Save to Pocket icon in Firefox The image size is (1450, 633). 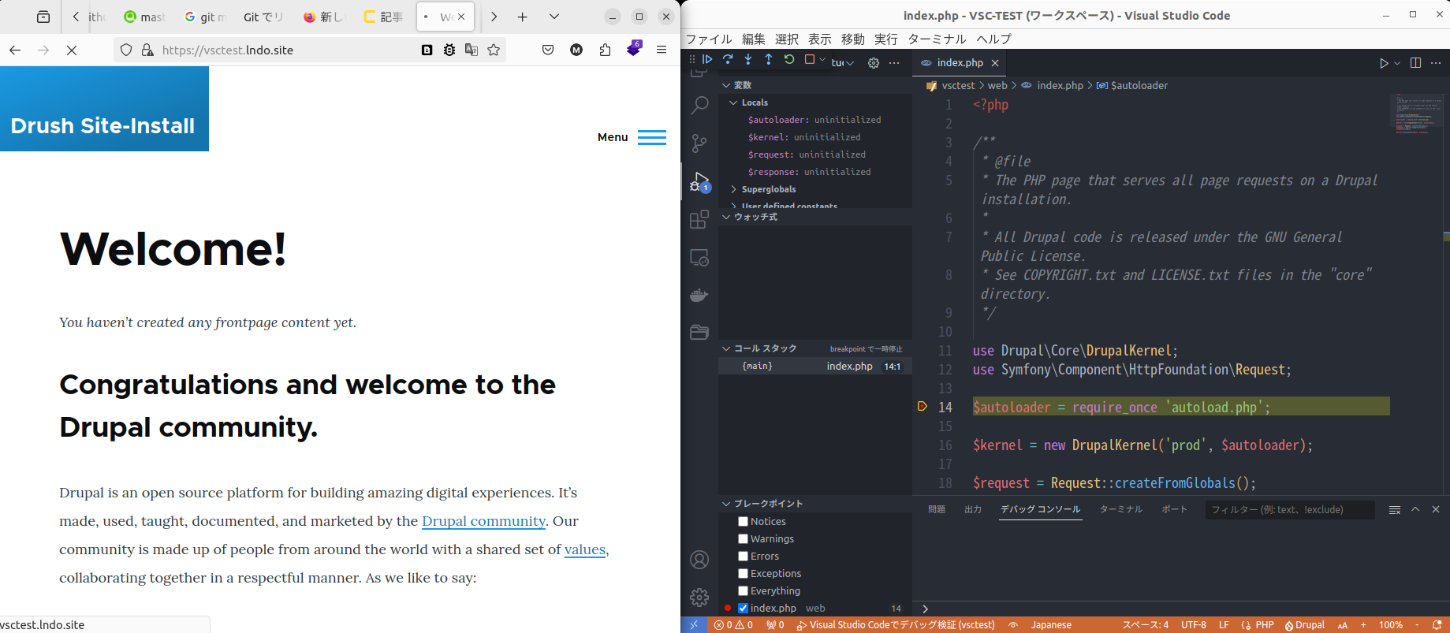point(548,50)
